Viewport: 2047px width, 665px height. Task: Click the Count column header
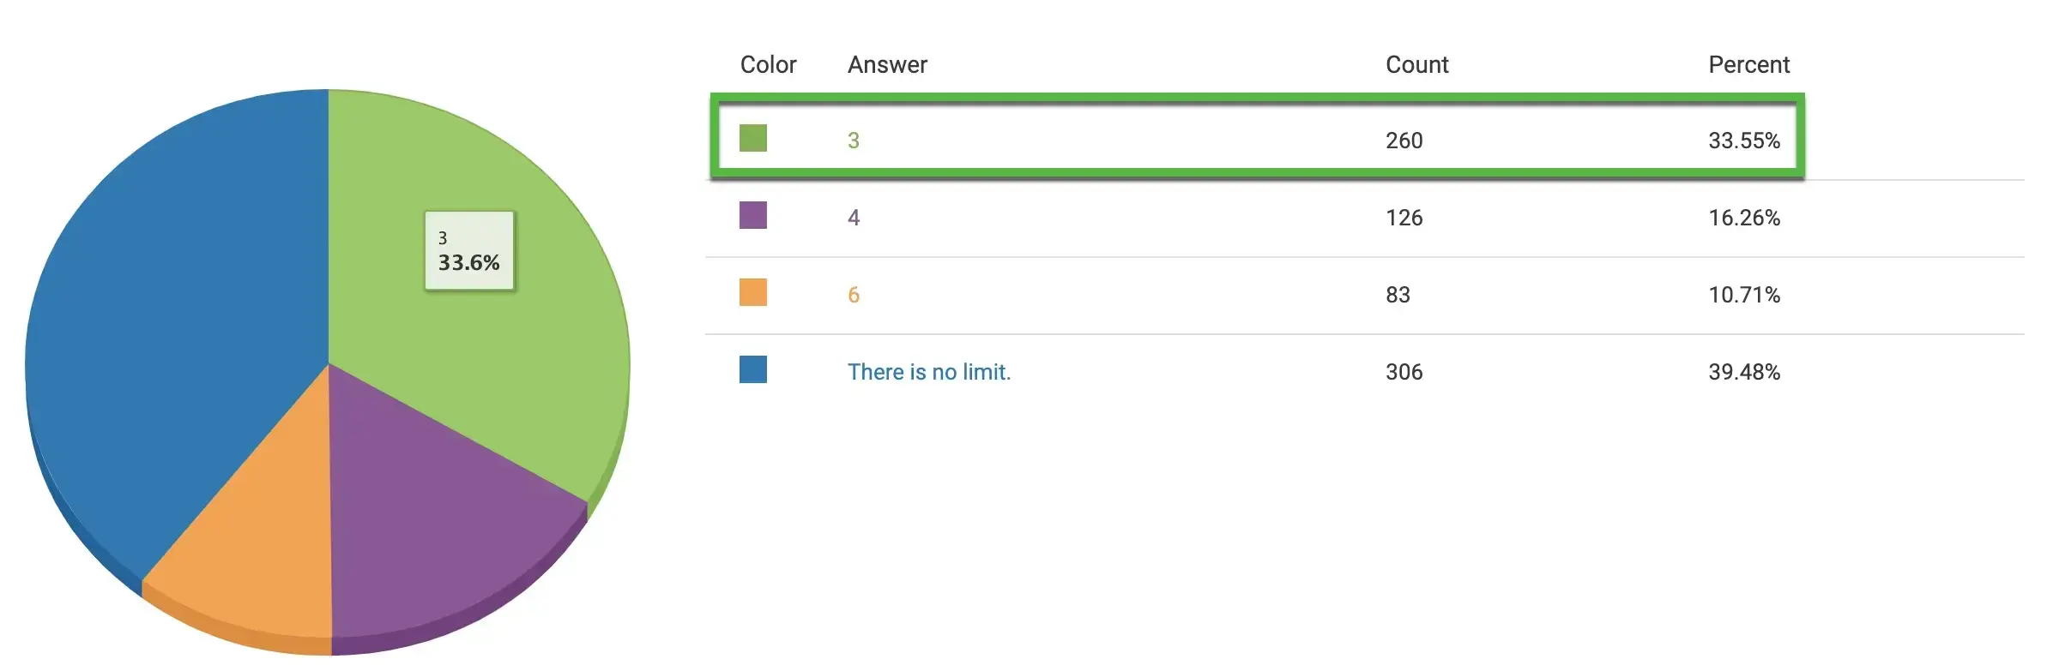pos(1416,65)
